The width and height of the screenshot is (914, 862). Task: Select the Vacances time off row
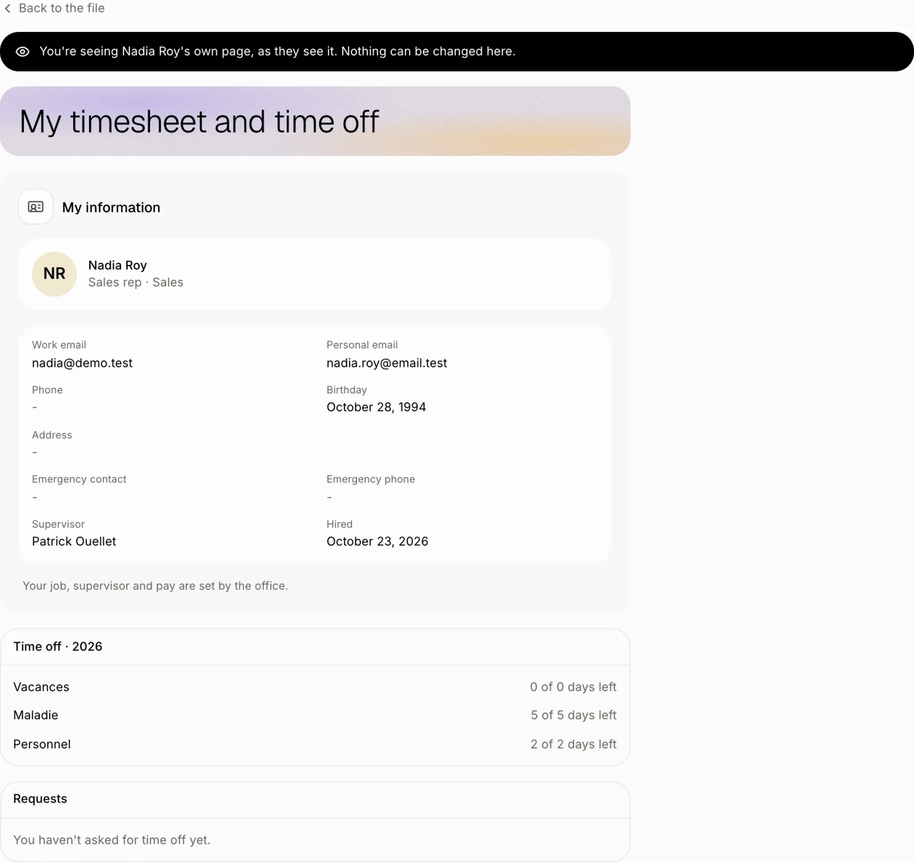pyautogui.click(x=315, y=687)
